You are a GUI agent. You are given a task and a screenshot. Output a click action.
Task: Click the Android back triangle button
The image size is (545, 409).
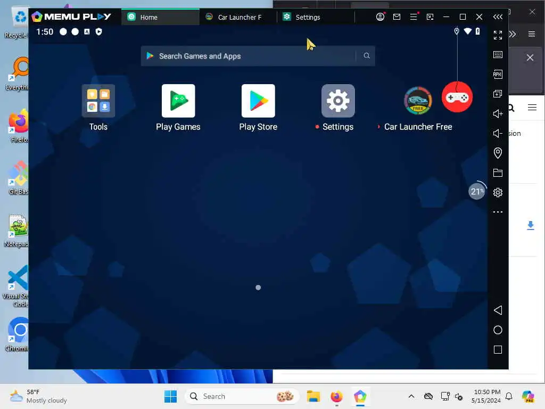(498, 310)
